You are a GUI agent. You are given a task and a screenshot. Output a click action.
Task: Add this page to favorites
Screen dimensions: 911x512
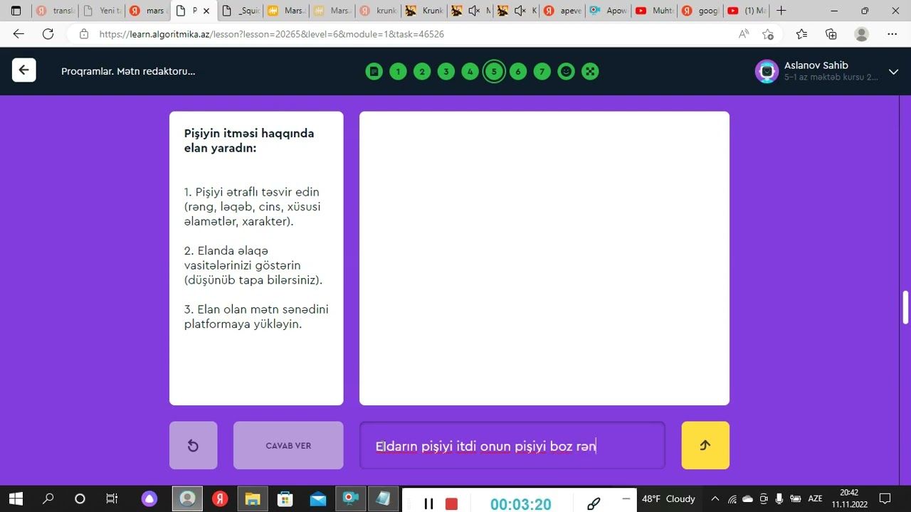768,34
